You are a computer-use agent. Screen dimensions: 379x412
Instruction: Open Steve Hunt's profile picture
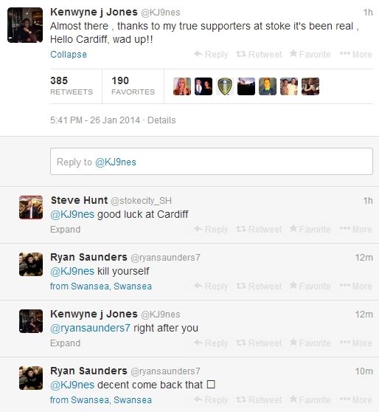31,207
